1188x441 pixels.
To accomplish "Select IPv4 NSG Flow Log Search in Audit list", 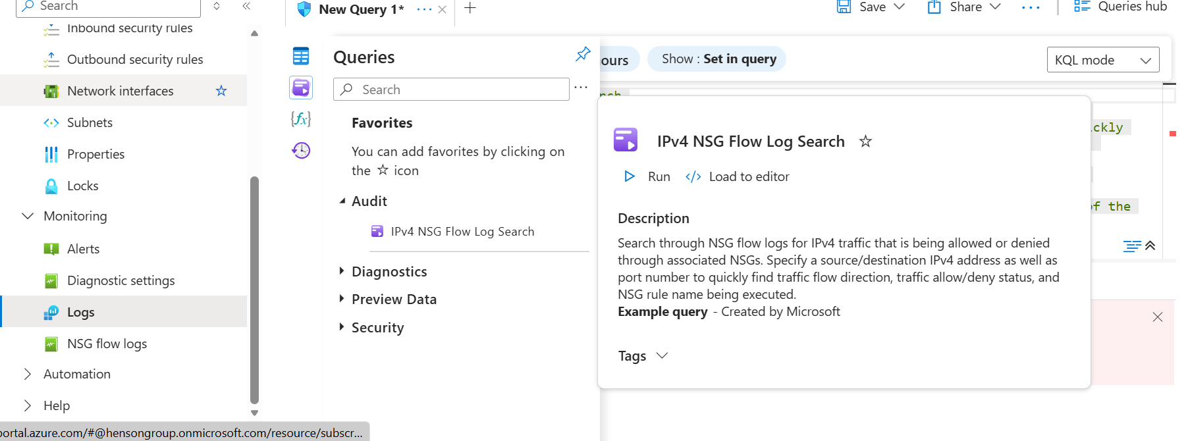I will coord(462,231).
